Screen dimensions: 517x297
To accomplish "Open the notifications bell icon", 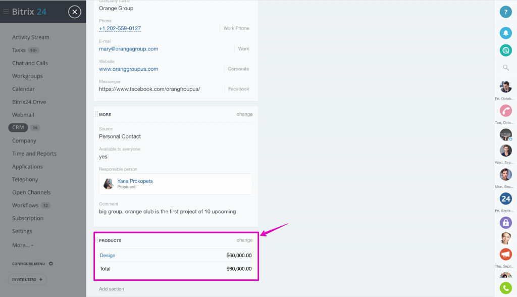I will coord(505,33).
